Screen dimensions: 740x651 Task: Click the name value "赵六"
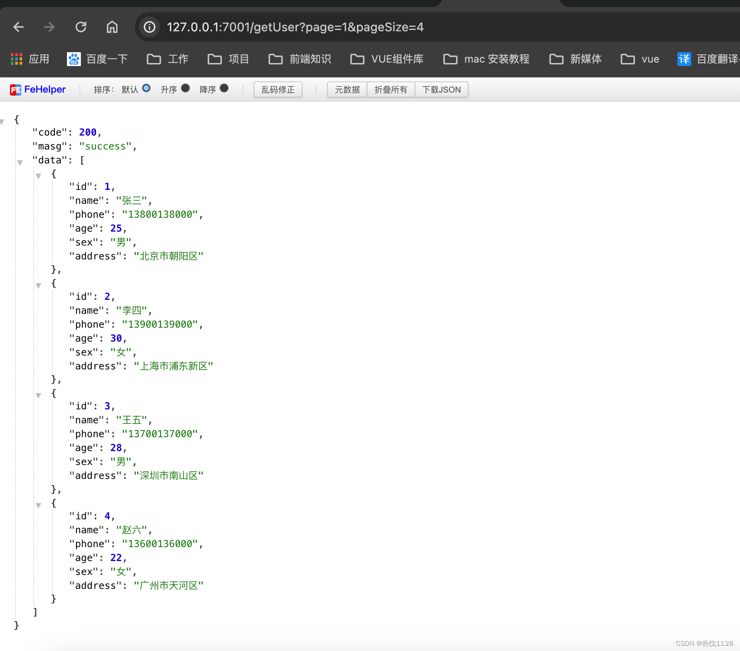tap(132, 530)
